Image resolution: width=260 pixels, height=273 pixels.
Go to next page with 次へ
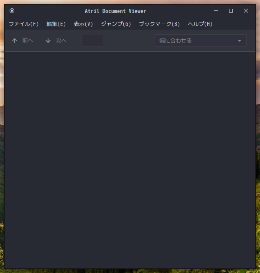pyautogui.click(x=56, y=41)
